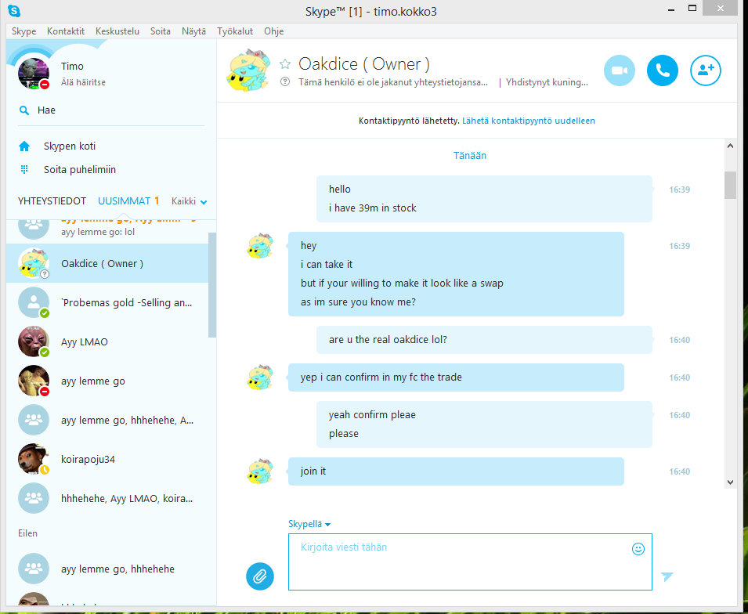Open group chat 'ayy lemme go, hhhehehe, A...'

107,420
